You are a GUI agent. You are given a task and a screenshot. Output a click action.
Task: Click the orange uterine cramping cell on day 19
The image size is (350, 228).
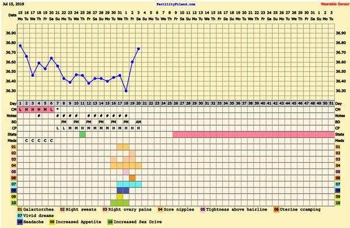coord(132,178)
